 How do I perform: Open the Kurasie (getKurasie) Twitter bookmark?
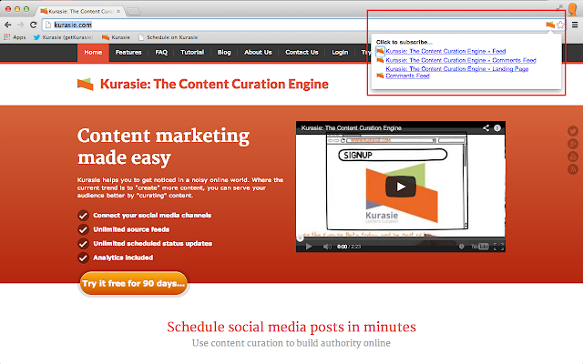coord(63,37)
